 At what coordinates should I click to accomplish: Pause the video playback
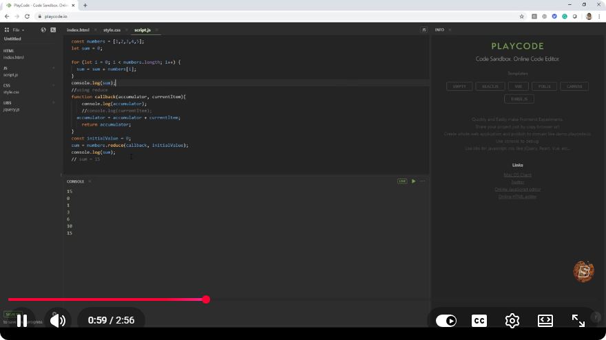(x=22, y=320)
